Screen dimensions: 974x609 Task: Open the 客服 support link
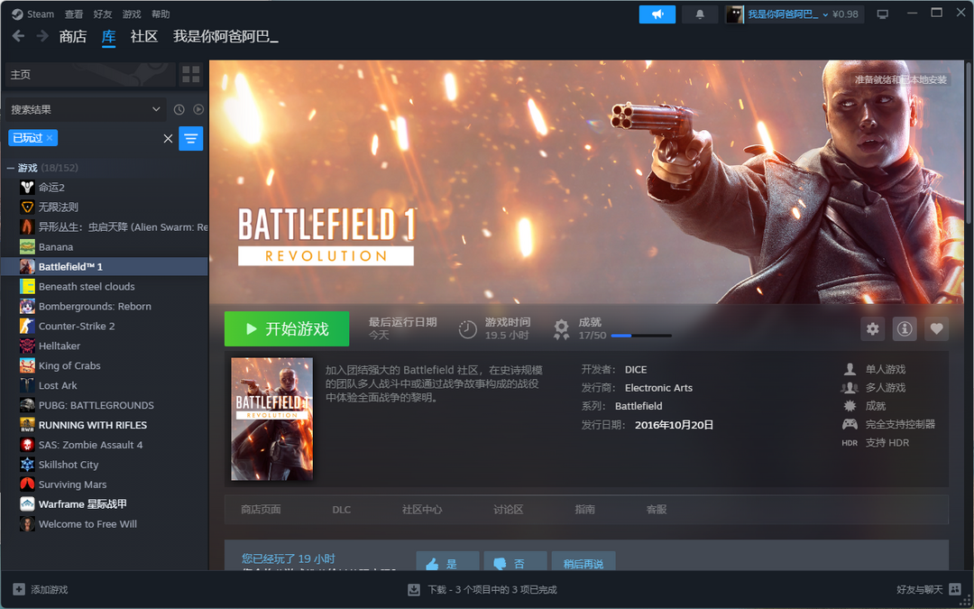click(657, 510)
